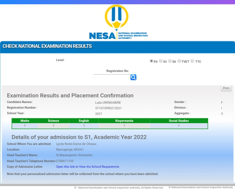This screenshot has height=190, width=235.
Task: Click the grade cell under English
Action: pos(84,126)
